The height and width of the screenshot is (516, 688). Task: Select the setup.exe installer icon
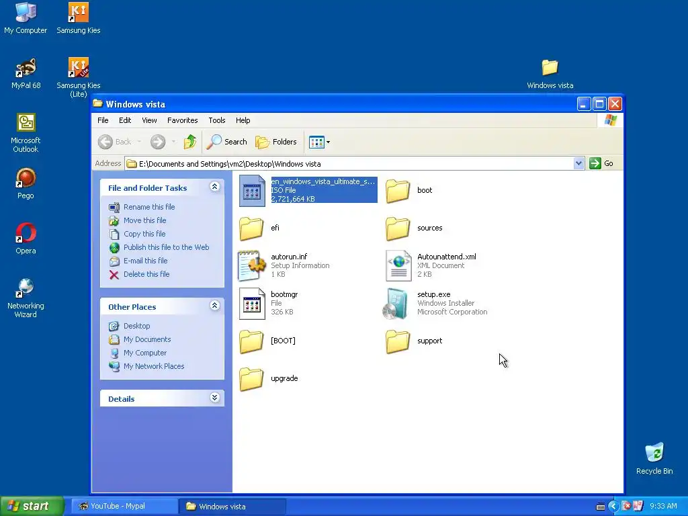(x=396, y=303)
